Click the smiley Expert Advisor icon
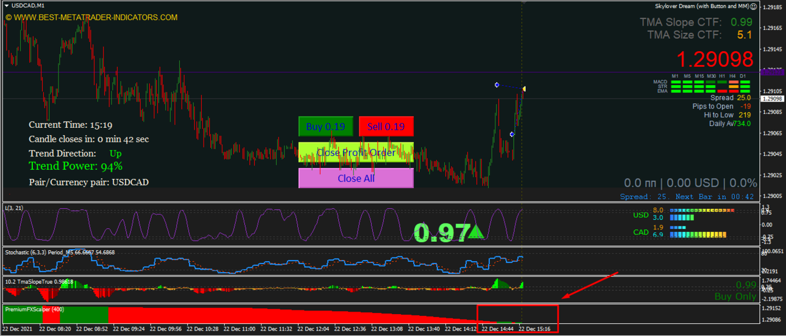786x336 pixels. coord(754,7)
